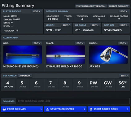Click the Dynalite Gold XP shaft image
Viewport: 131px width, 117px height.
(66, 54)
